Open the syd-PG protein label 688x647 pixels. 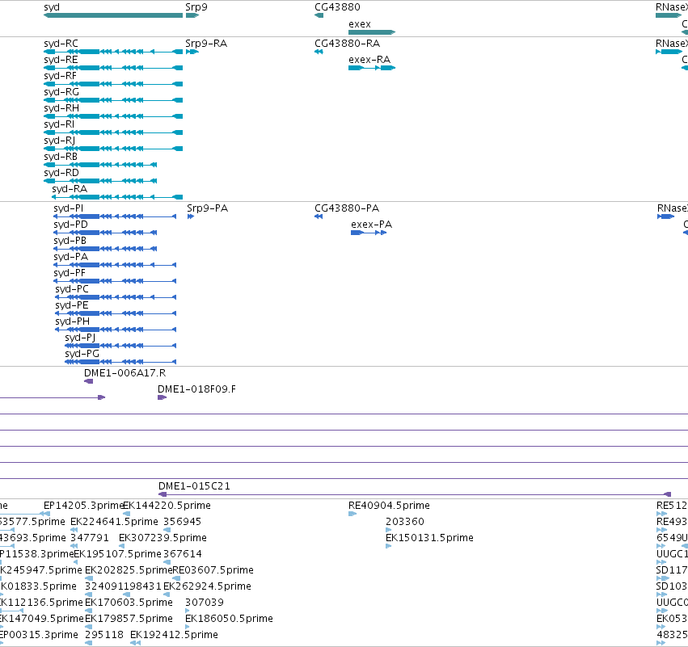click(82, 354)
